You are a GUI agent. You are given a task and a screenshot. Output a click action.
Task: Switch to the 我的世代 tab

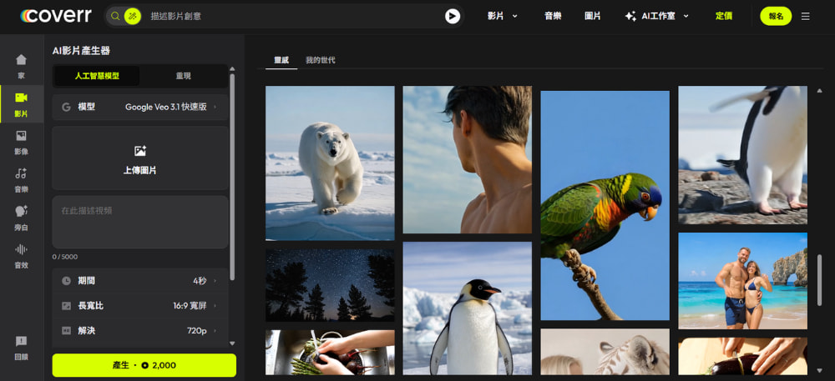(320, 61)
